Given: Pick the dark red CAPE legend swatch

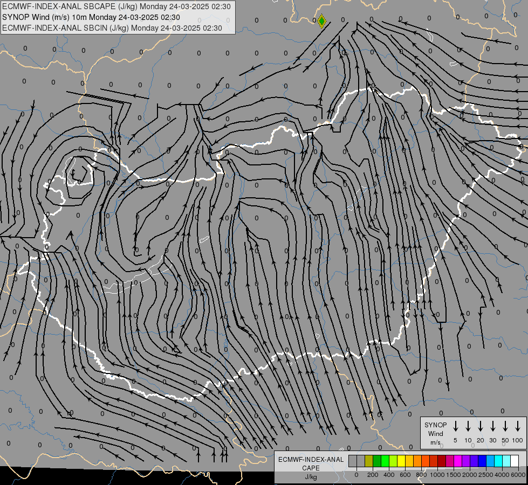Looking at the screenshot, I should pos(442,461).
